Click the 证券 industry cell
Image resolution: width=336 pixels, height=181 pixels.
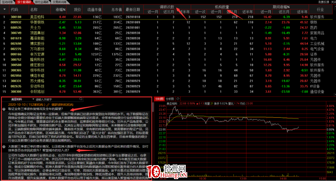point(314,54)
